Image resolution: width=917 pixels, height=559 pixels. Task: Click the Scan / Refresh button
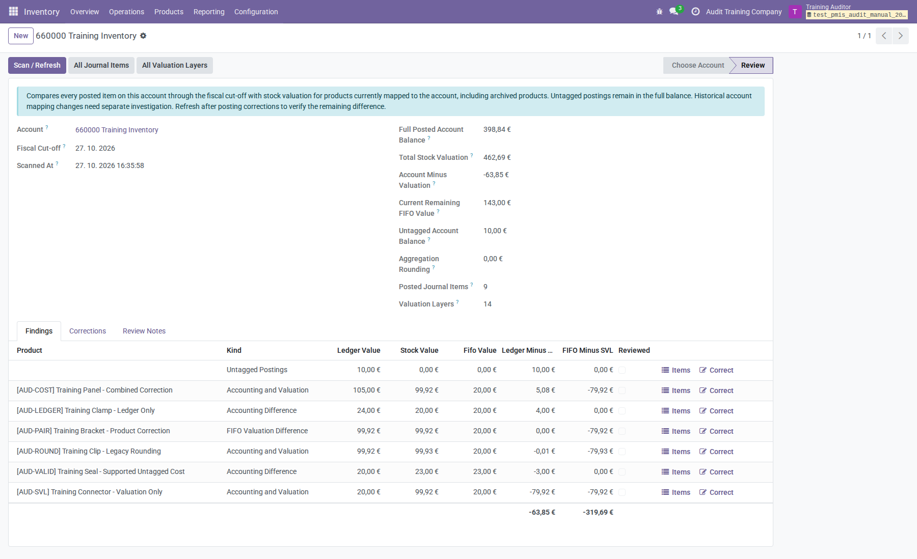click(x=37, y=65)
